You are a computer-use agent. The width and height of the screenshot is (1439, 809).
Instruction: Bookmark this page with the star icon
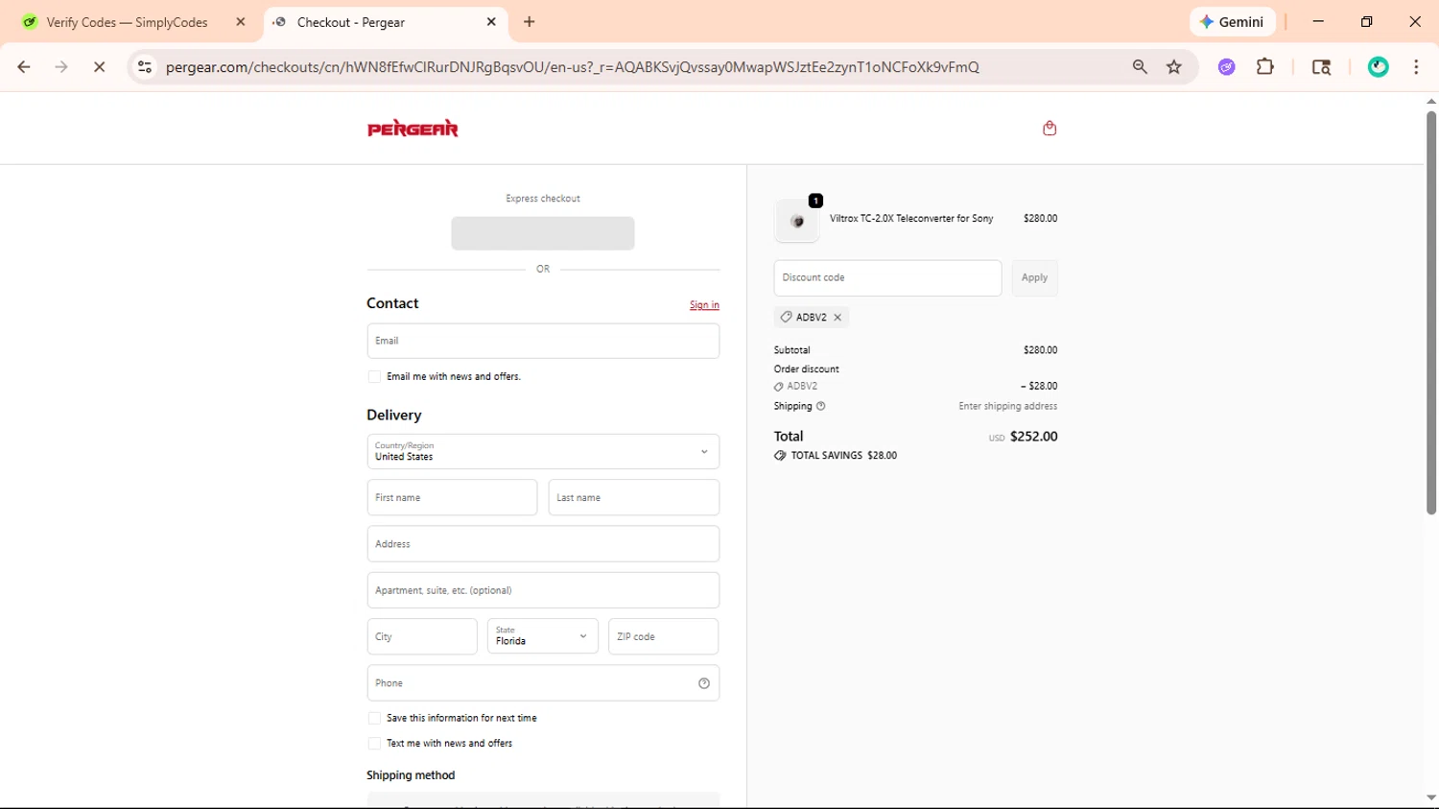[1174, 67]
